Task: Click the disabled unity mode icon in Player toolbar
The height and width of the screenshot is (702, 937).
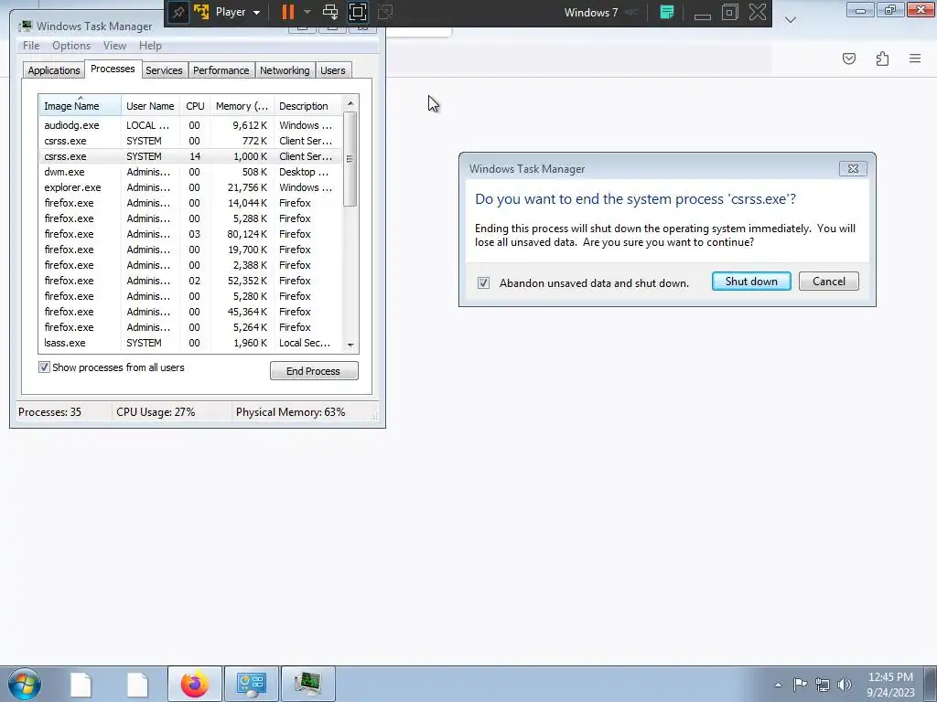Action: [x=385, y=12]
